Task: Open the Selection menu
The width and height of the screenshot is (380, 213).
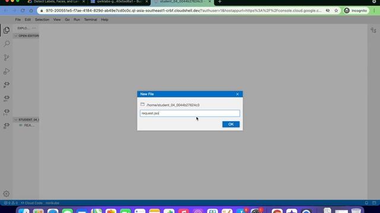Action: [x=42, y=20]
